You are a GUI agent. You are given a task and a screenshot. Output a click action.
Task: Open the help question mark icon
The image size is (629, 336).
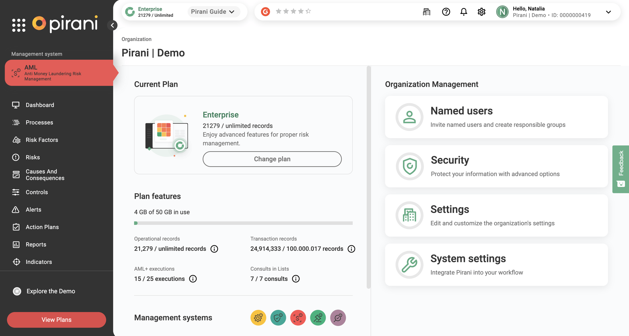[446, 12]
